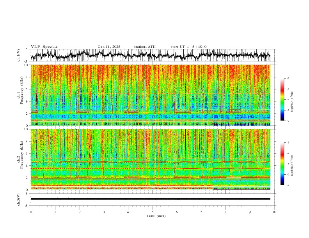Click inside the ch.2 frequency spectrogram
This screenshot has height=238, width=309.
pos(150,159)
